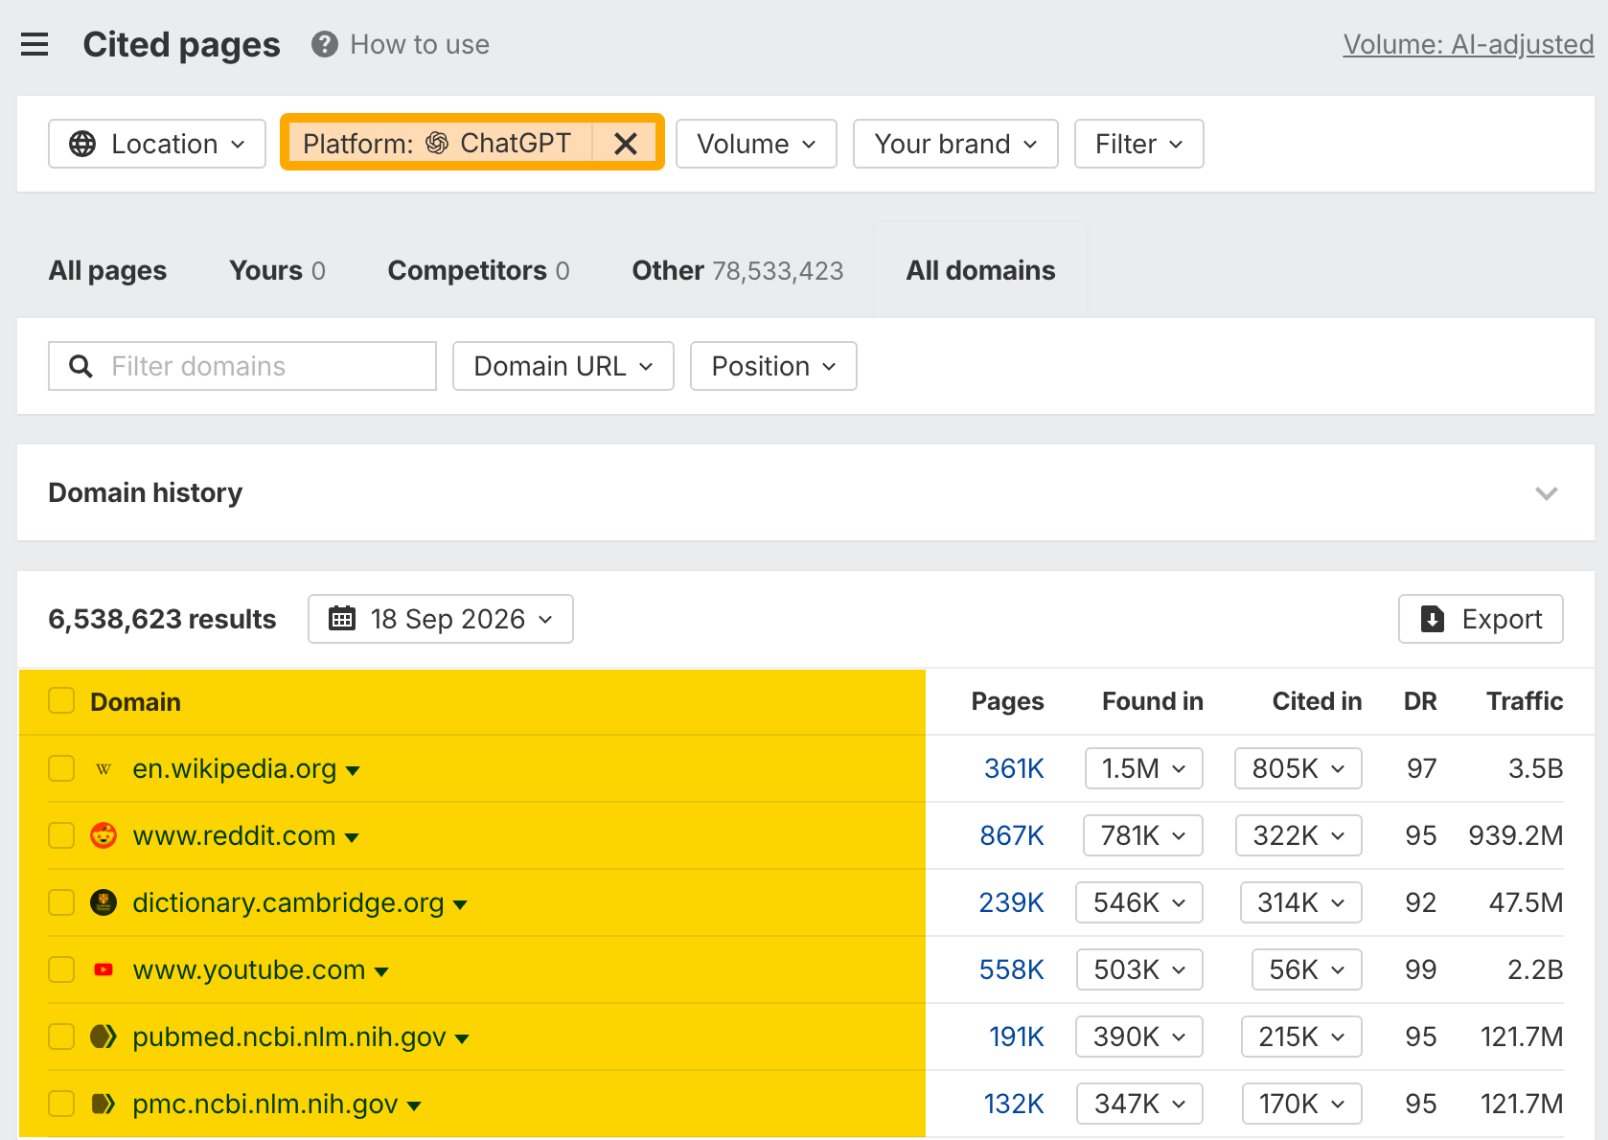Click the Platform: ChatGPT filter chip
This screenshot has height=1140, width=1608.
point(438,144)
